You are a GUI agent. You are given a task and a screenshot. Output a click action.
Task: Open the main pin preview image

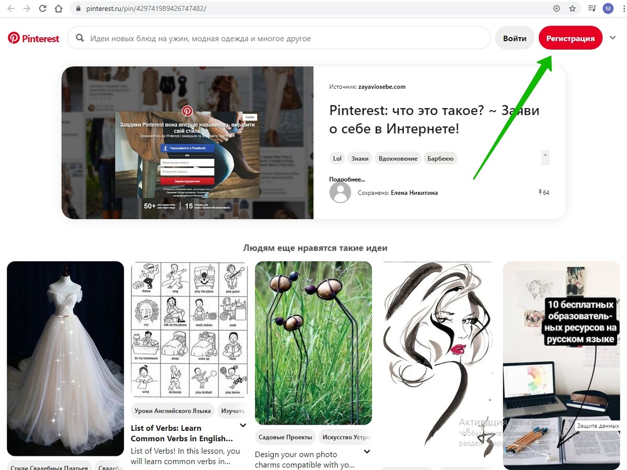click(x=188, y=143)
